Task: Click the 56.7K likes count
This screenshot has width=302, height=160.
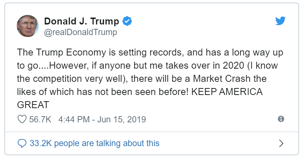Action: click(x=40, y=119)
